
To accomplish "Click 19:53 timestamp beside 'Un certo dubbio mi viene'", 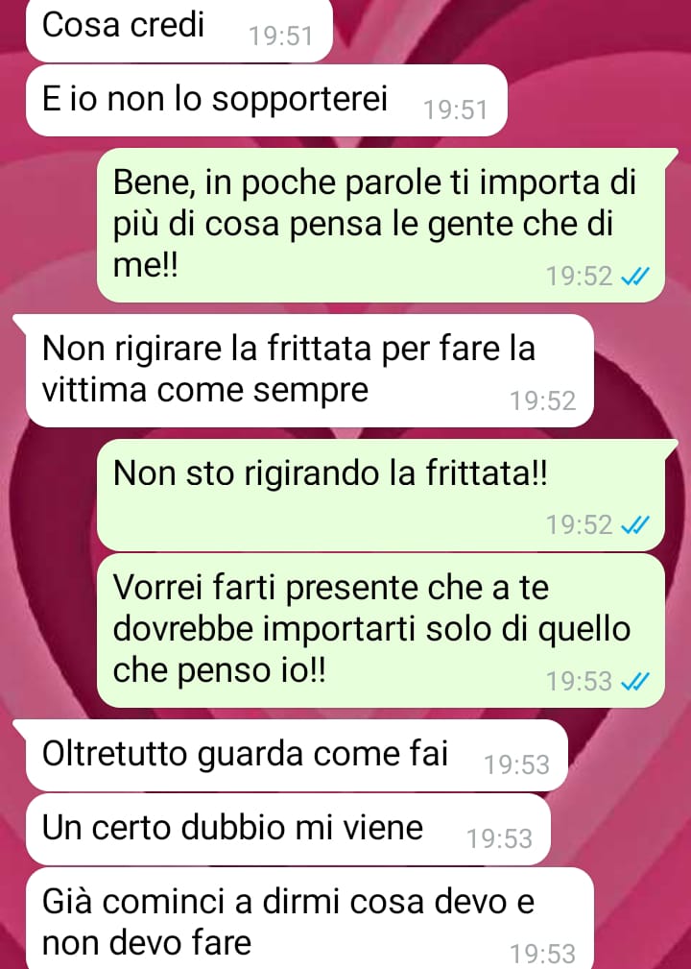I will [499, 839].
